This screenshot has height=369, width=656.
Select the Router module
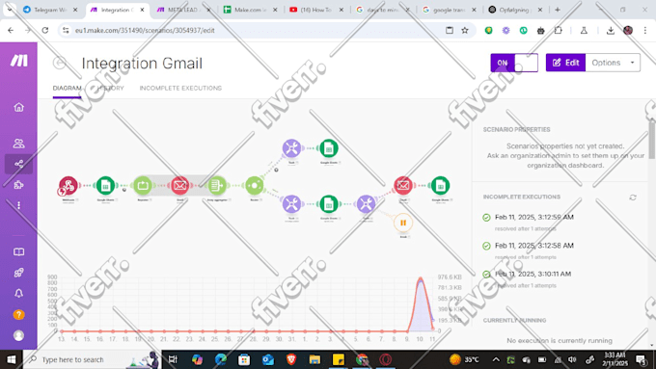click(255, 185)
